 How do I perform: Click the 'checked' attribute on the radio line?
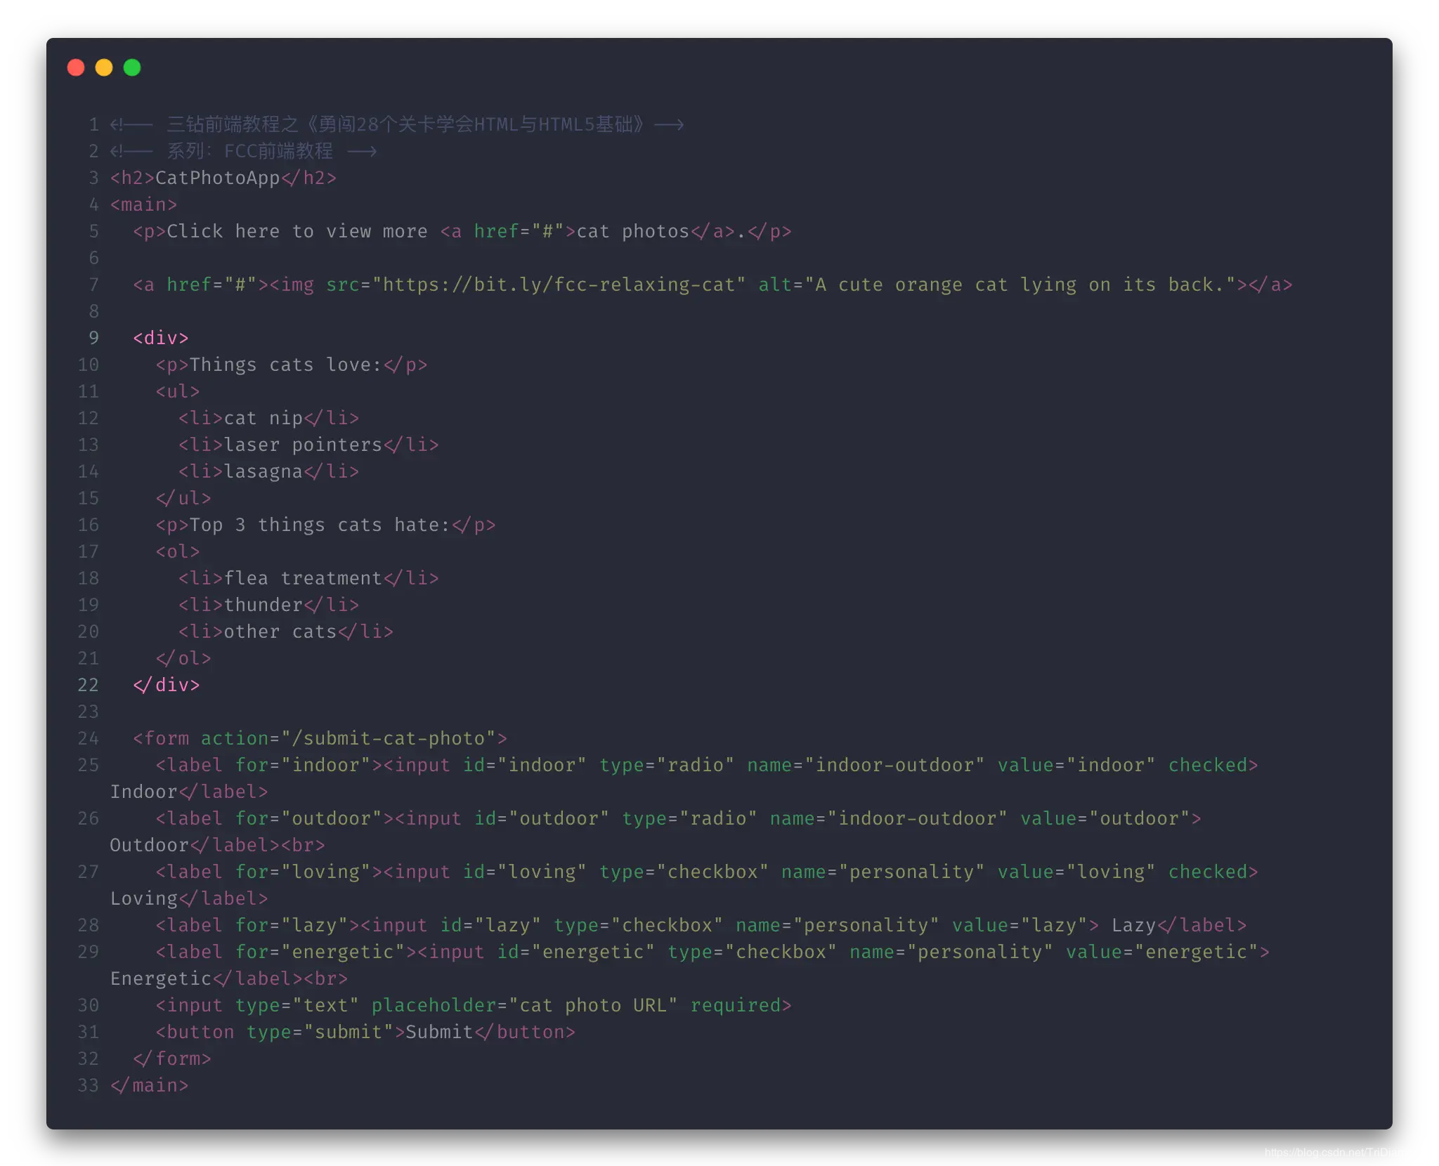tap(1208, 766)
